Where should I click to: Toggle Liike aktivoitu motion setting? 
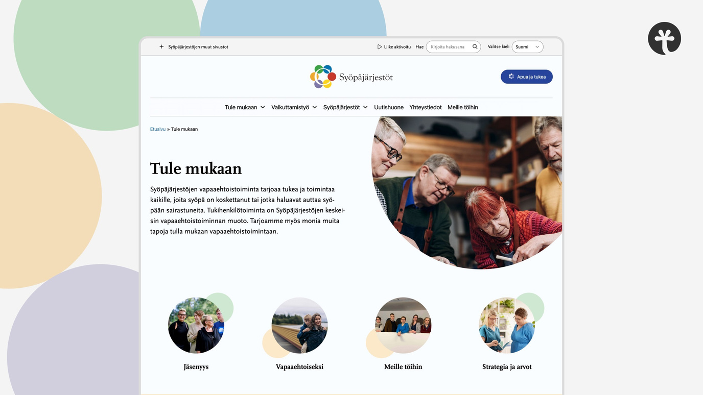coord(394,47)
